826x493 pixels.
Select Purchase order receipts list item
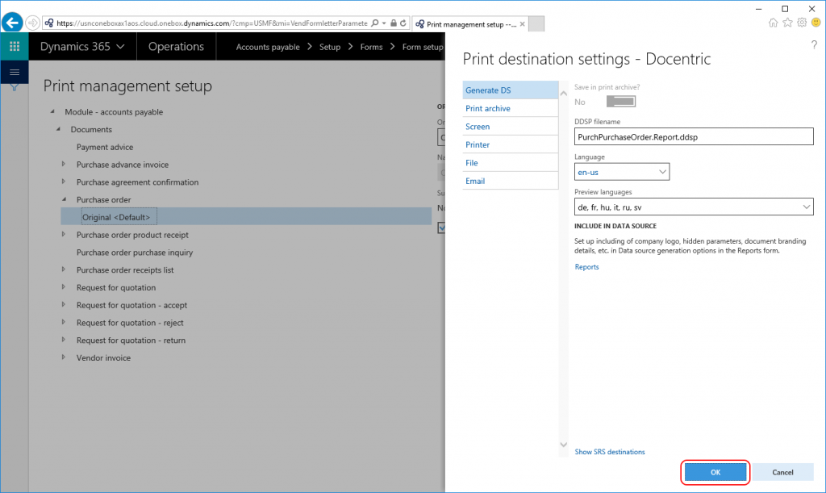(x=125, y=269)
